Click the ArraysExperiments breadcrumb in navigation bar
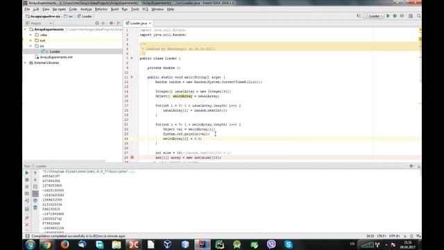The height and width of the screenshot is (250, 444). pos(43,16)
